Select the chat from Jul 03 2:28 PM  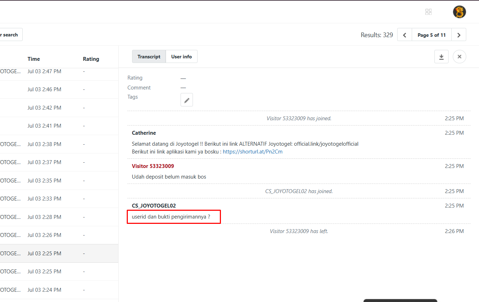(x=59, y=217)
